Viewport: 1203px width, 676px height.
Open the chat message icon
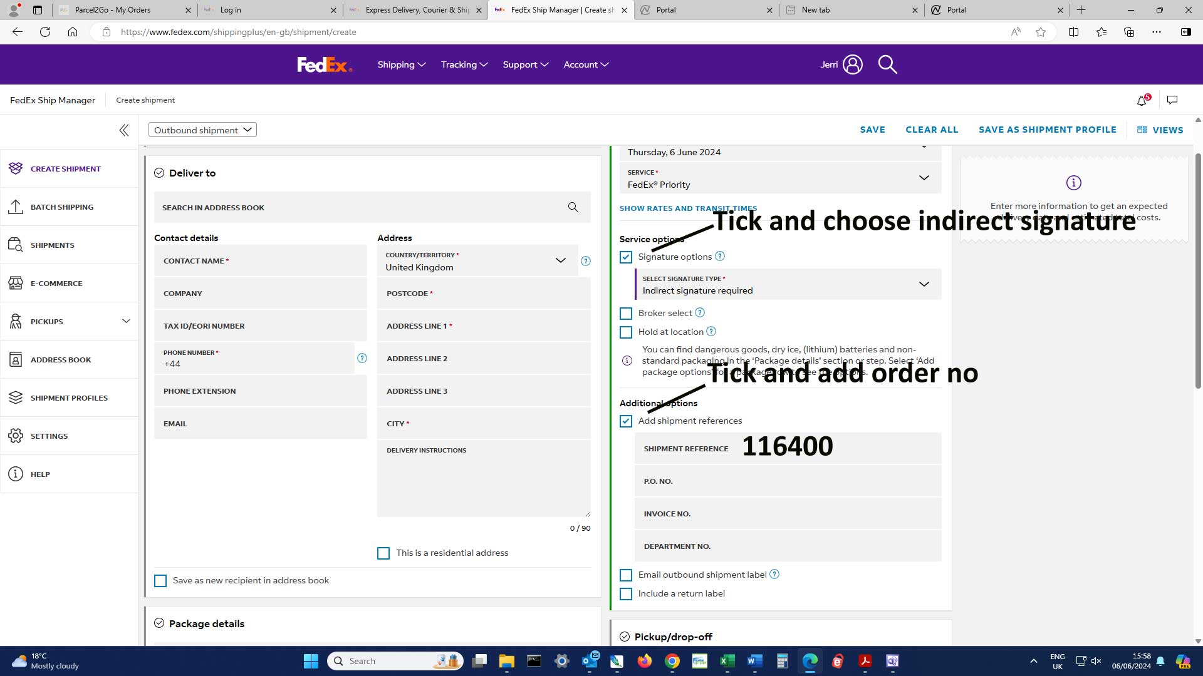click(1172, 100)
